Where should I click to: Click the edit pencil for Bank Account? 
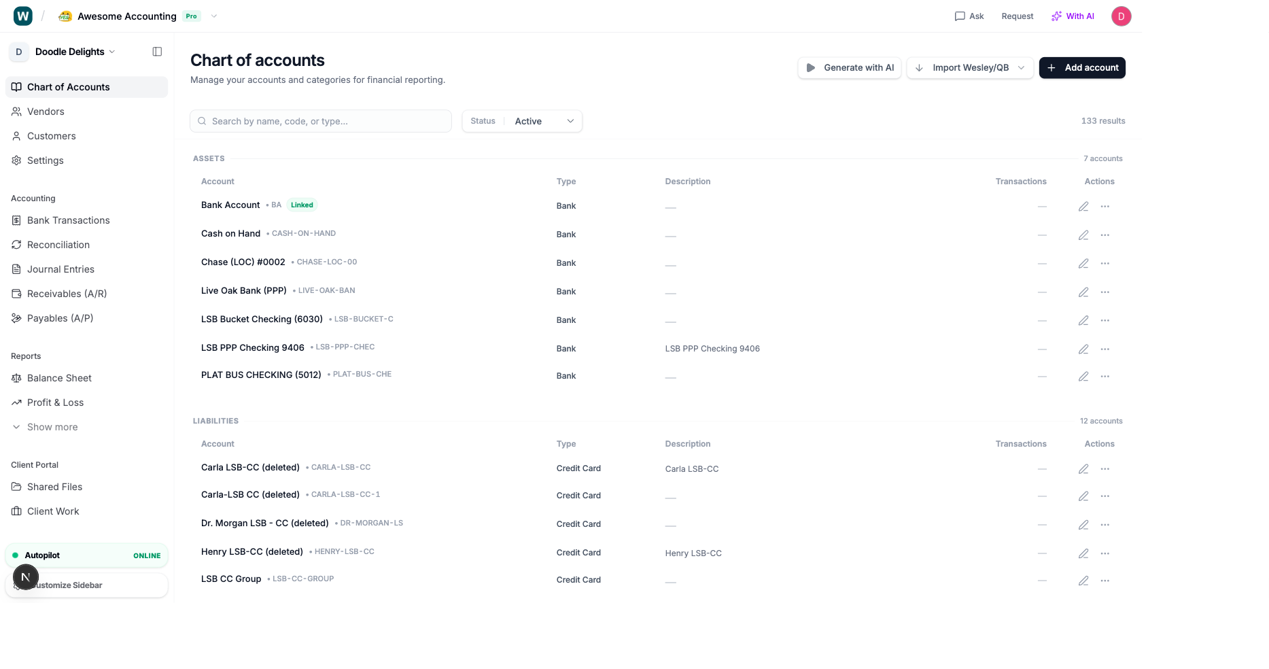[x=1083, y=207]
